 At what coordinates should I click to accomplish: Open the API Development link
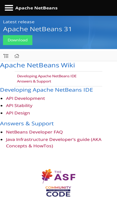click(26, 98)
